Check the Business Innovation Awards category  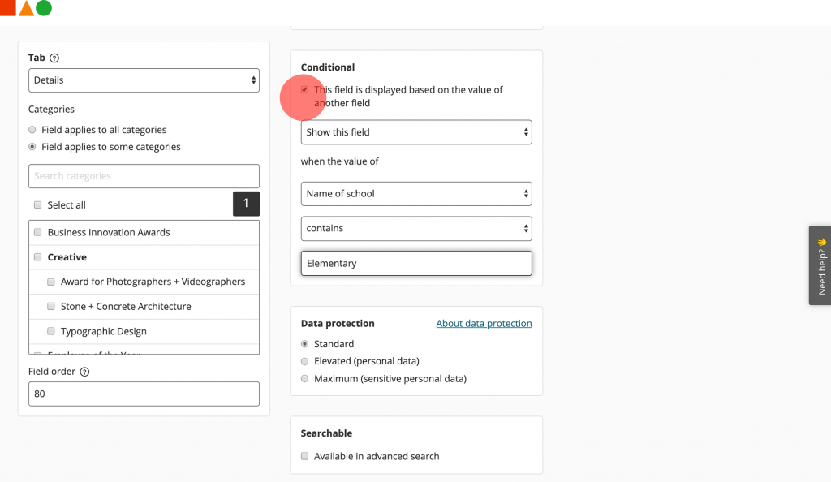(x=37, y=232)
